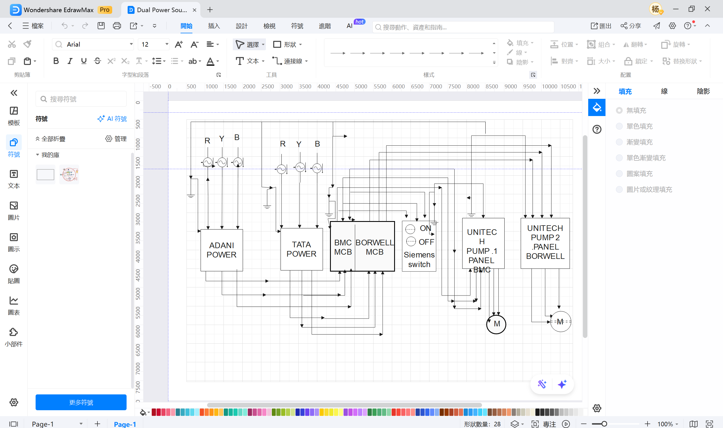Open the Arial font name dropdown
Viewport: 723px width, 428px height.
click(x=131, y=44)
